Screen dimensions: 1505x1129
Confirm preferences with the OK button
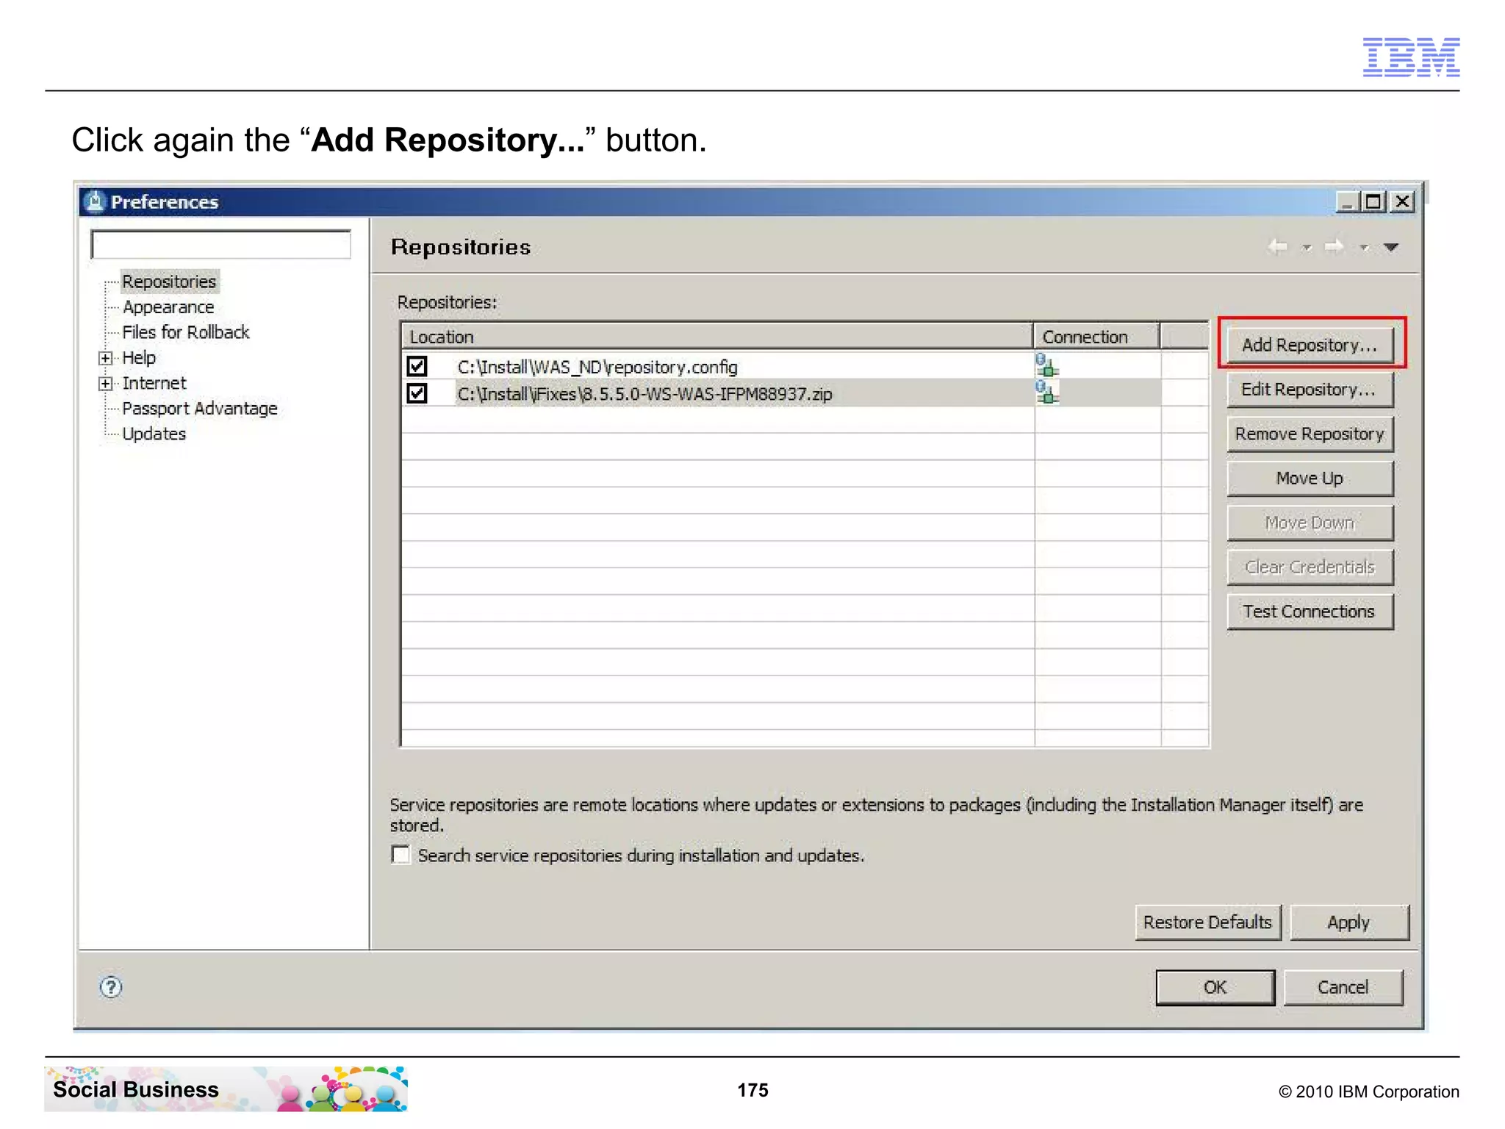(x=1215, y=987)
